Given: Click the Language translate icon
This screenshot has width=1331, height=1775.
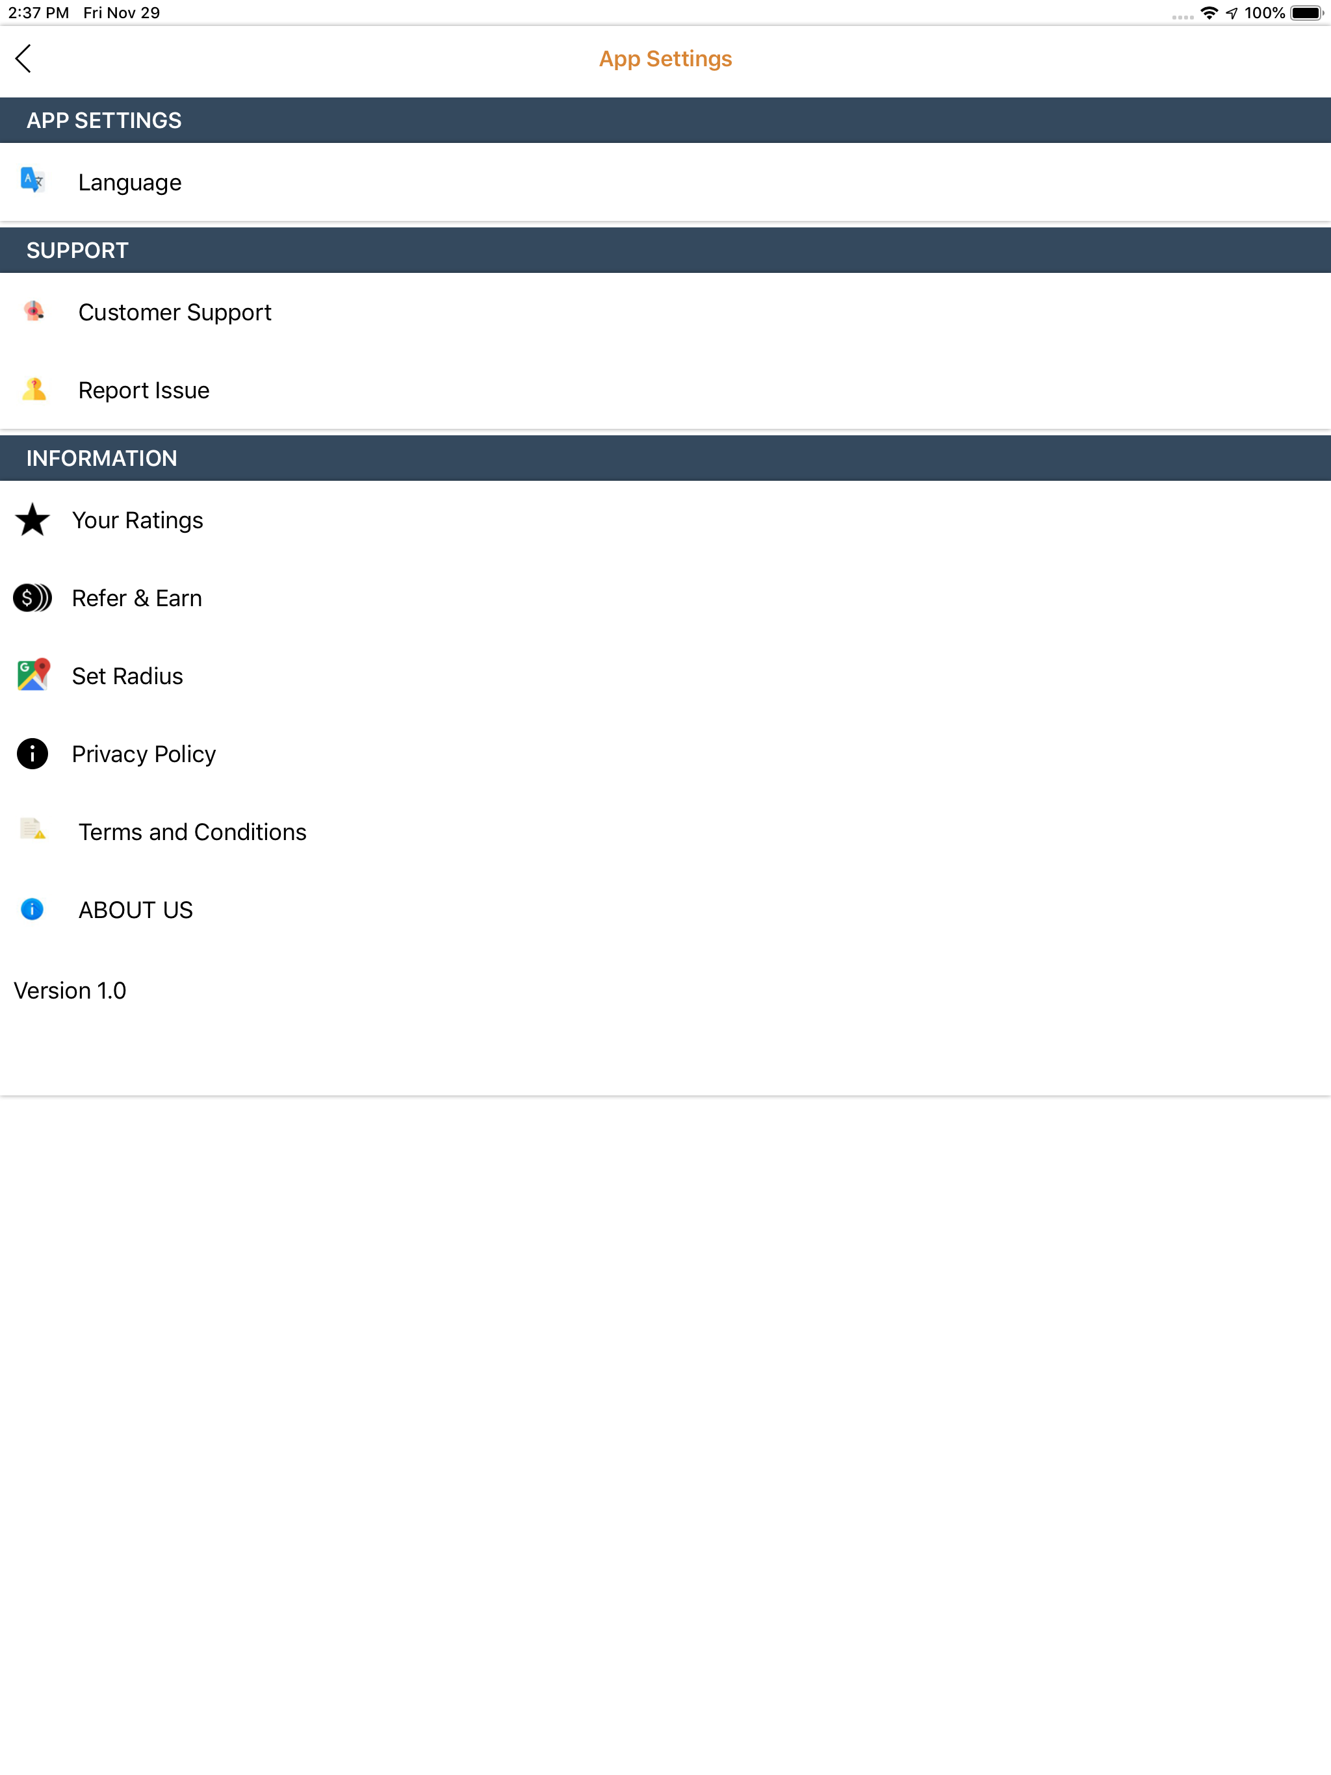Looking at the screenshot, I should coord(32,180).
